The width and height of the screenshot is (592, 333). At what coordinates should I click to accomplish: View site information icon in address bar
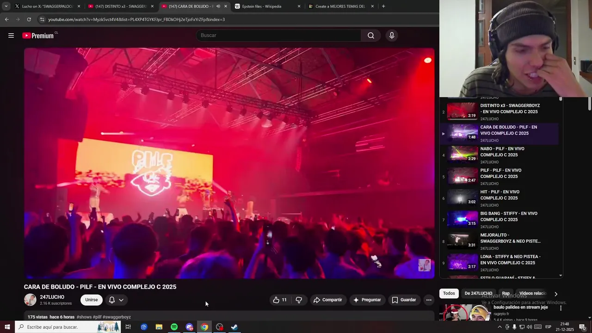pyautogui.click(x=42, y=19)
